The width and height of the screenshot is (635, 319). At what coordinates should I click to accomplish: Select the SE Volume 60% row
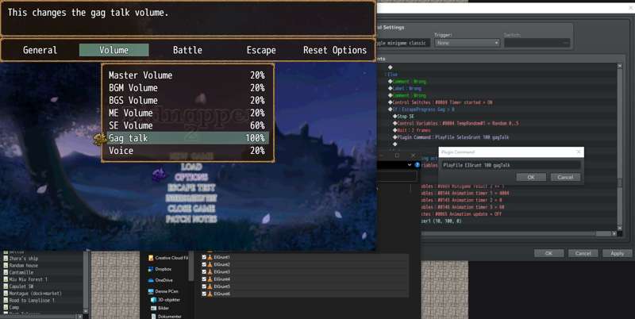[187, 125]
